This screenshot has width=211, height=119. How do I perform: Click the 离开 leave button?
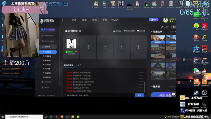pos(174,27)
